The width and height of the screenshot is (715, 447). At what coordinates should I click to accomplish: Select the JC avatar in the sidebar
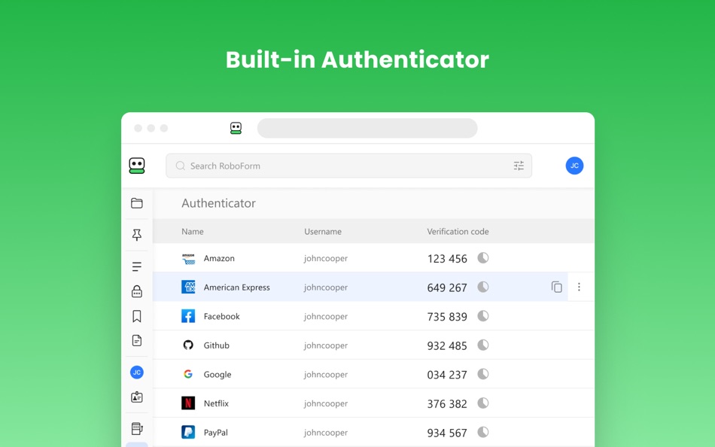(137, 372)
